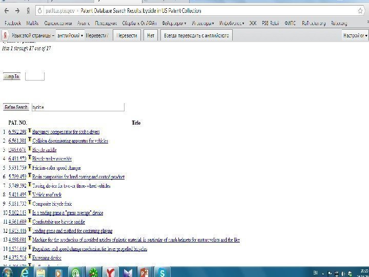The height and width of the screenshot is (277, 369).
Task: Show hidden icons arrow in the system tray
Action: pos(323,273)
